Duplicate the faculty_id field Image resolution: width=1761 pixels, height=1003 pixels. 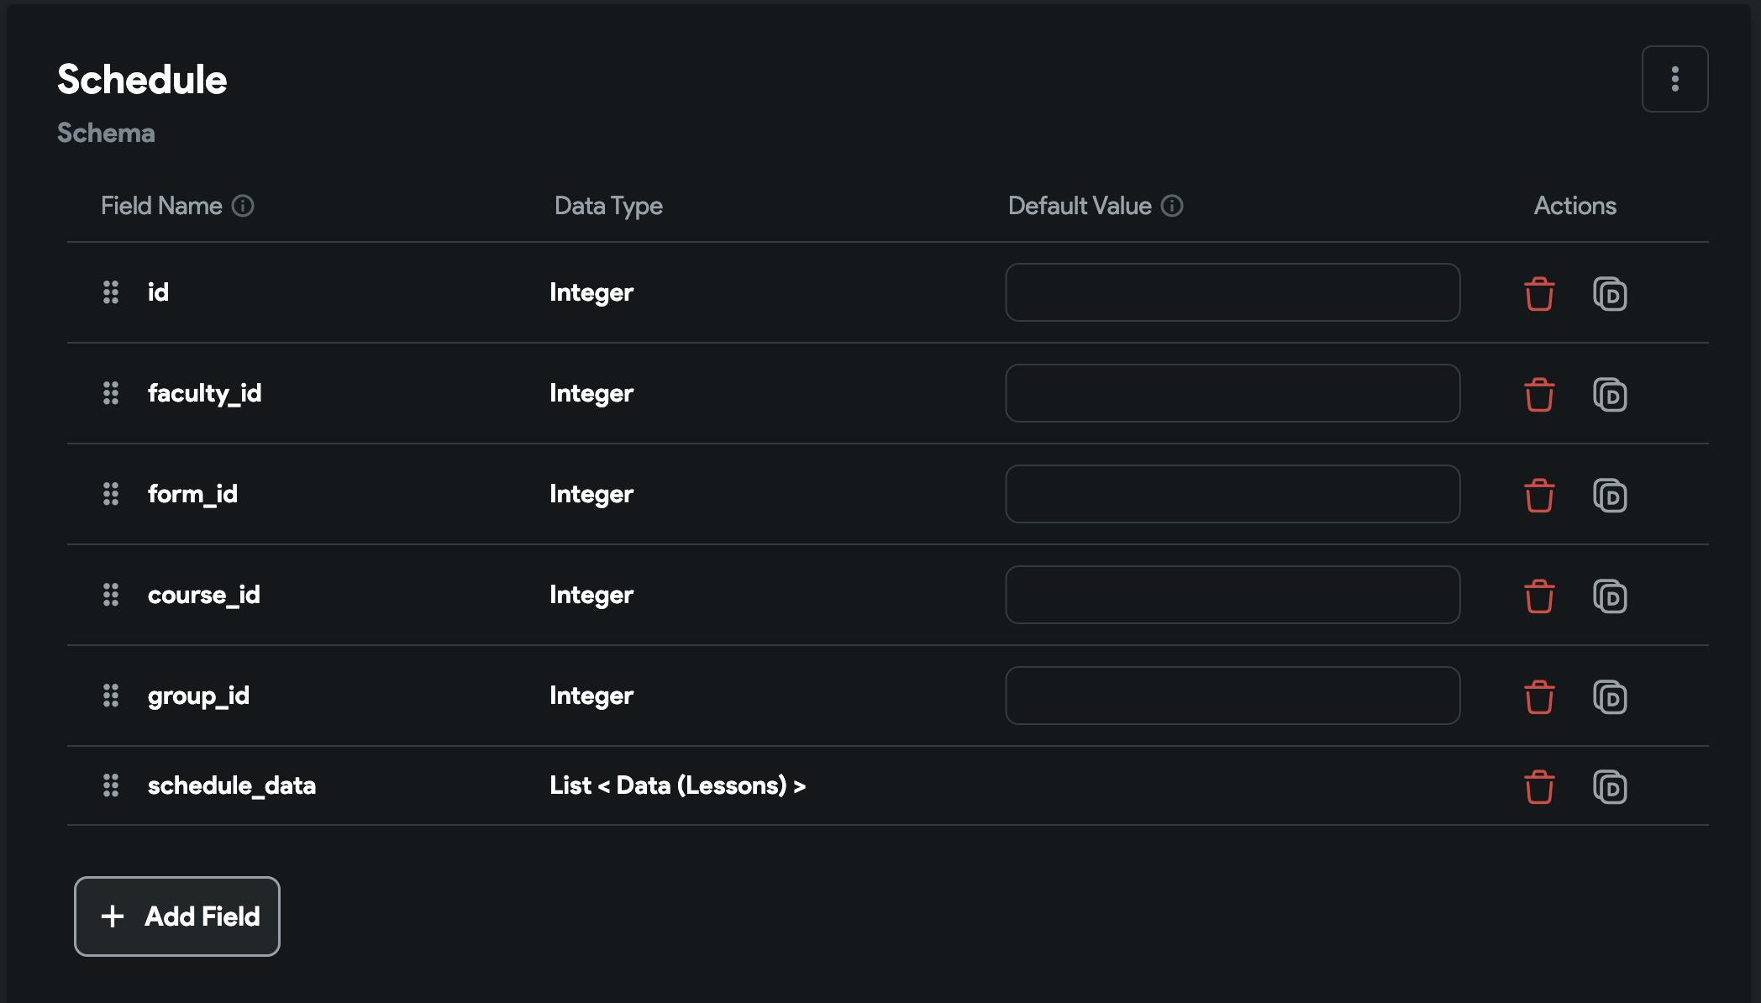point(1610,394)
